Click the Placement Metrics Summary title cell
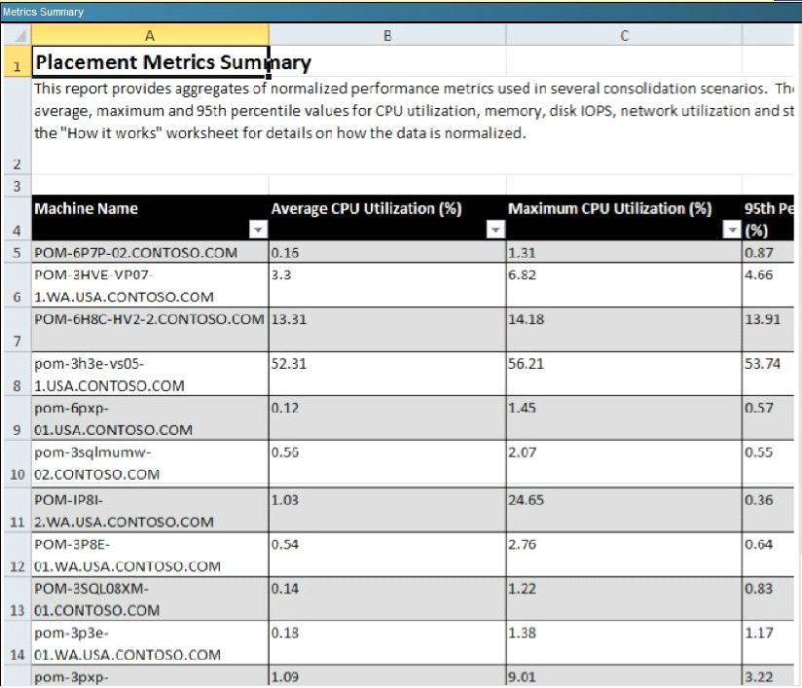 click(x=150, y=62)
